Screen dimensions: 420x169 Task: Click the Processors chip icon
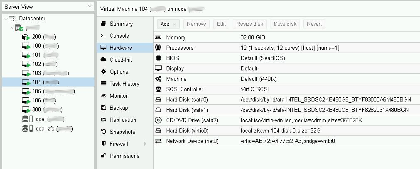tap(158, 48)
